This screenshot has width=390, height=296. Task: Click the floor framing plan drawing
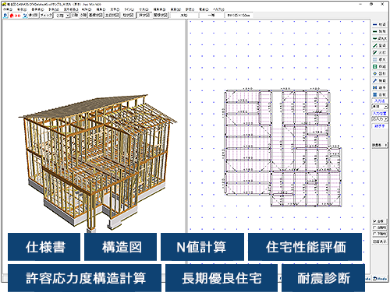(283, 148)
